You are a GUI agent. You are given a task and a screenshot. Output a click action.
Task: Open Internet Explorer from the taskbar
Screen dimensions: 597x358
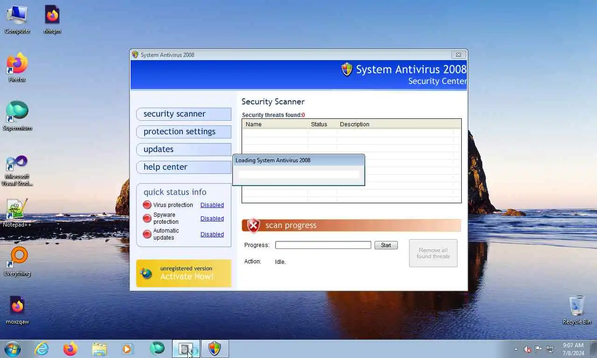[42, 349]
